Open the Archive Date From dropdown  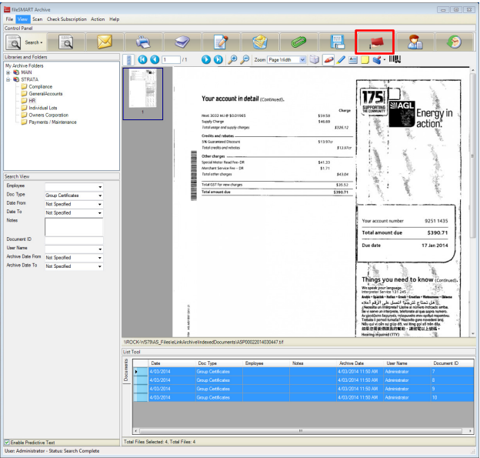tap(100, 258)
